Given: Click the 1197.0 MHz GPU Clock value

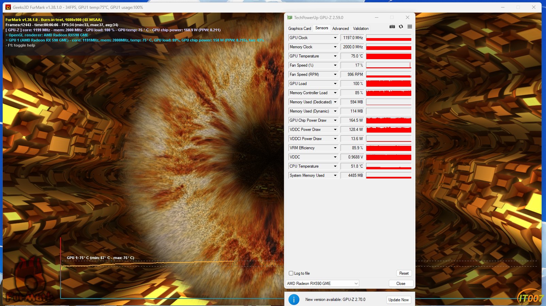Looking at the screenshot, I should [352, 38].
